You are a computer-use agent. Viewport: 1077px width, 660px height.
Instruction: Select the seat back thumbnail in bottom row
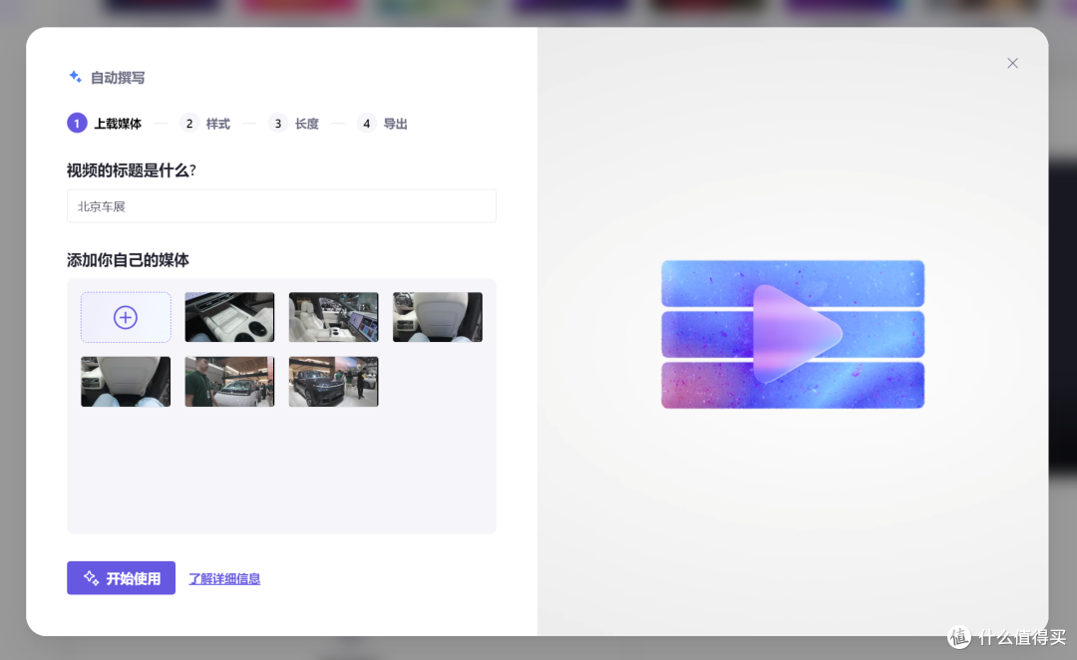[x=126, y=382]
